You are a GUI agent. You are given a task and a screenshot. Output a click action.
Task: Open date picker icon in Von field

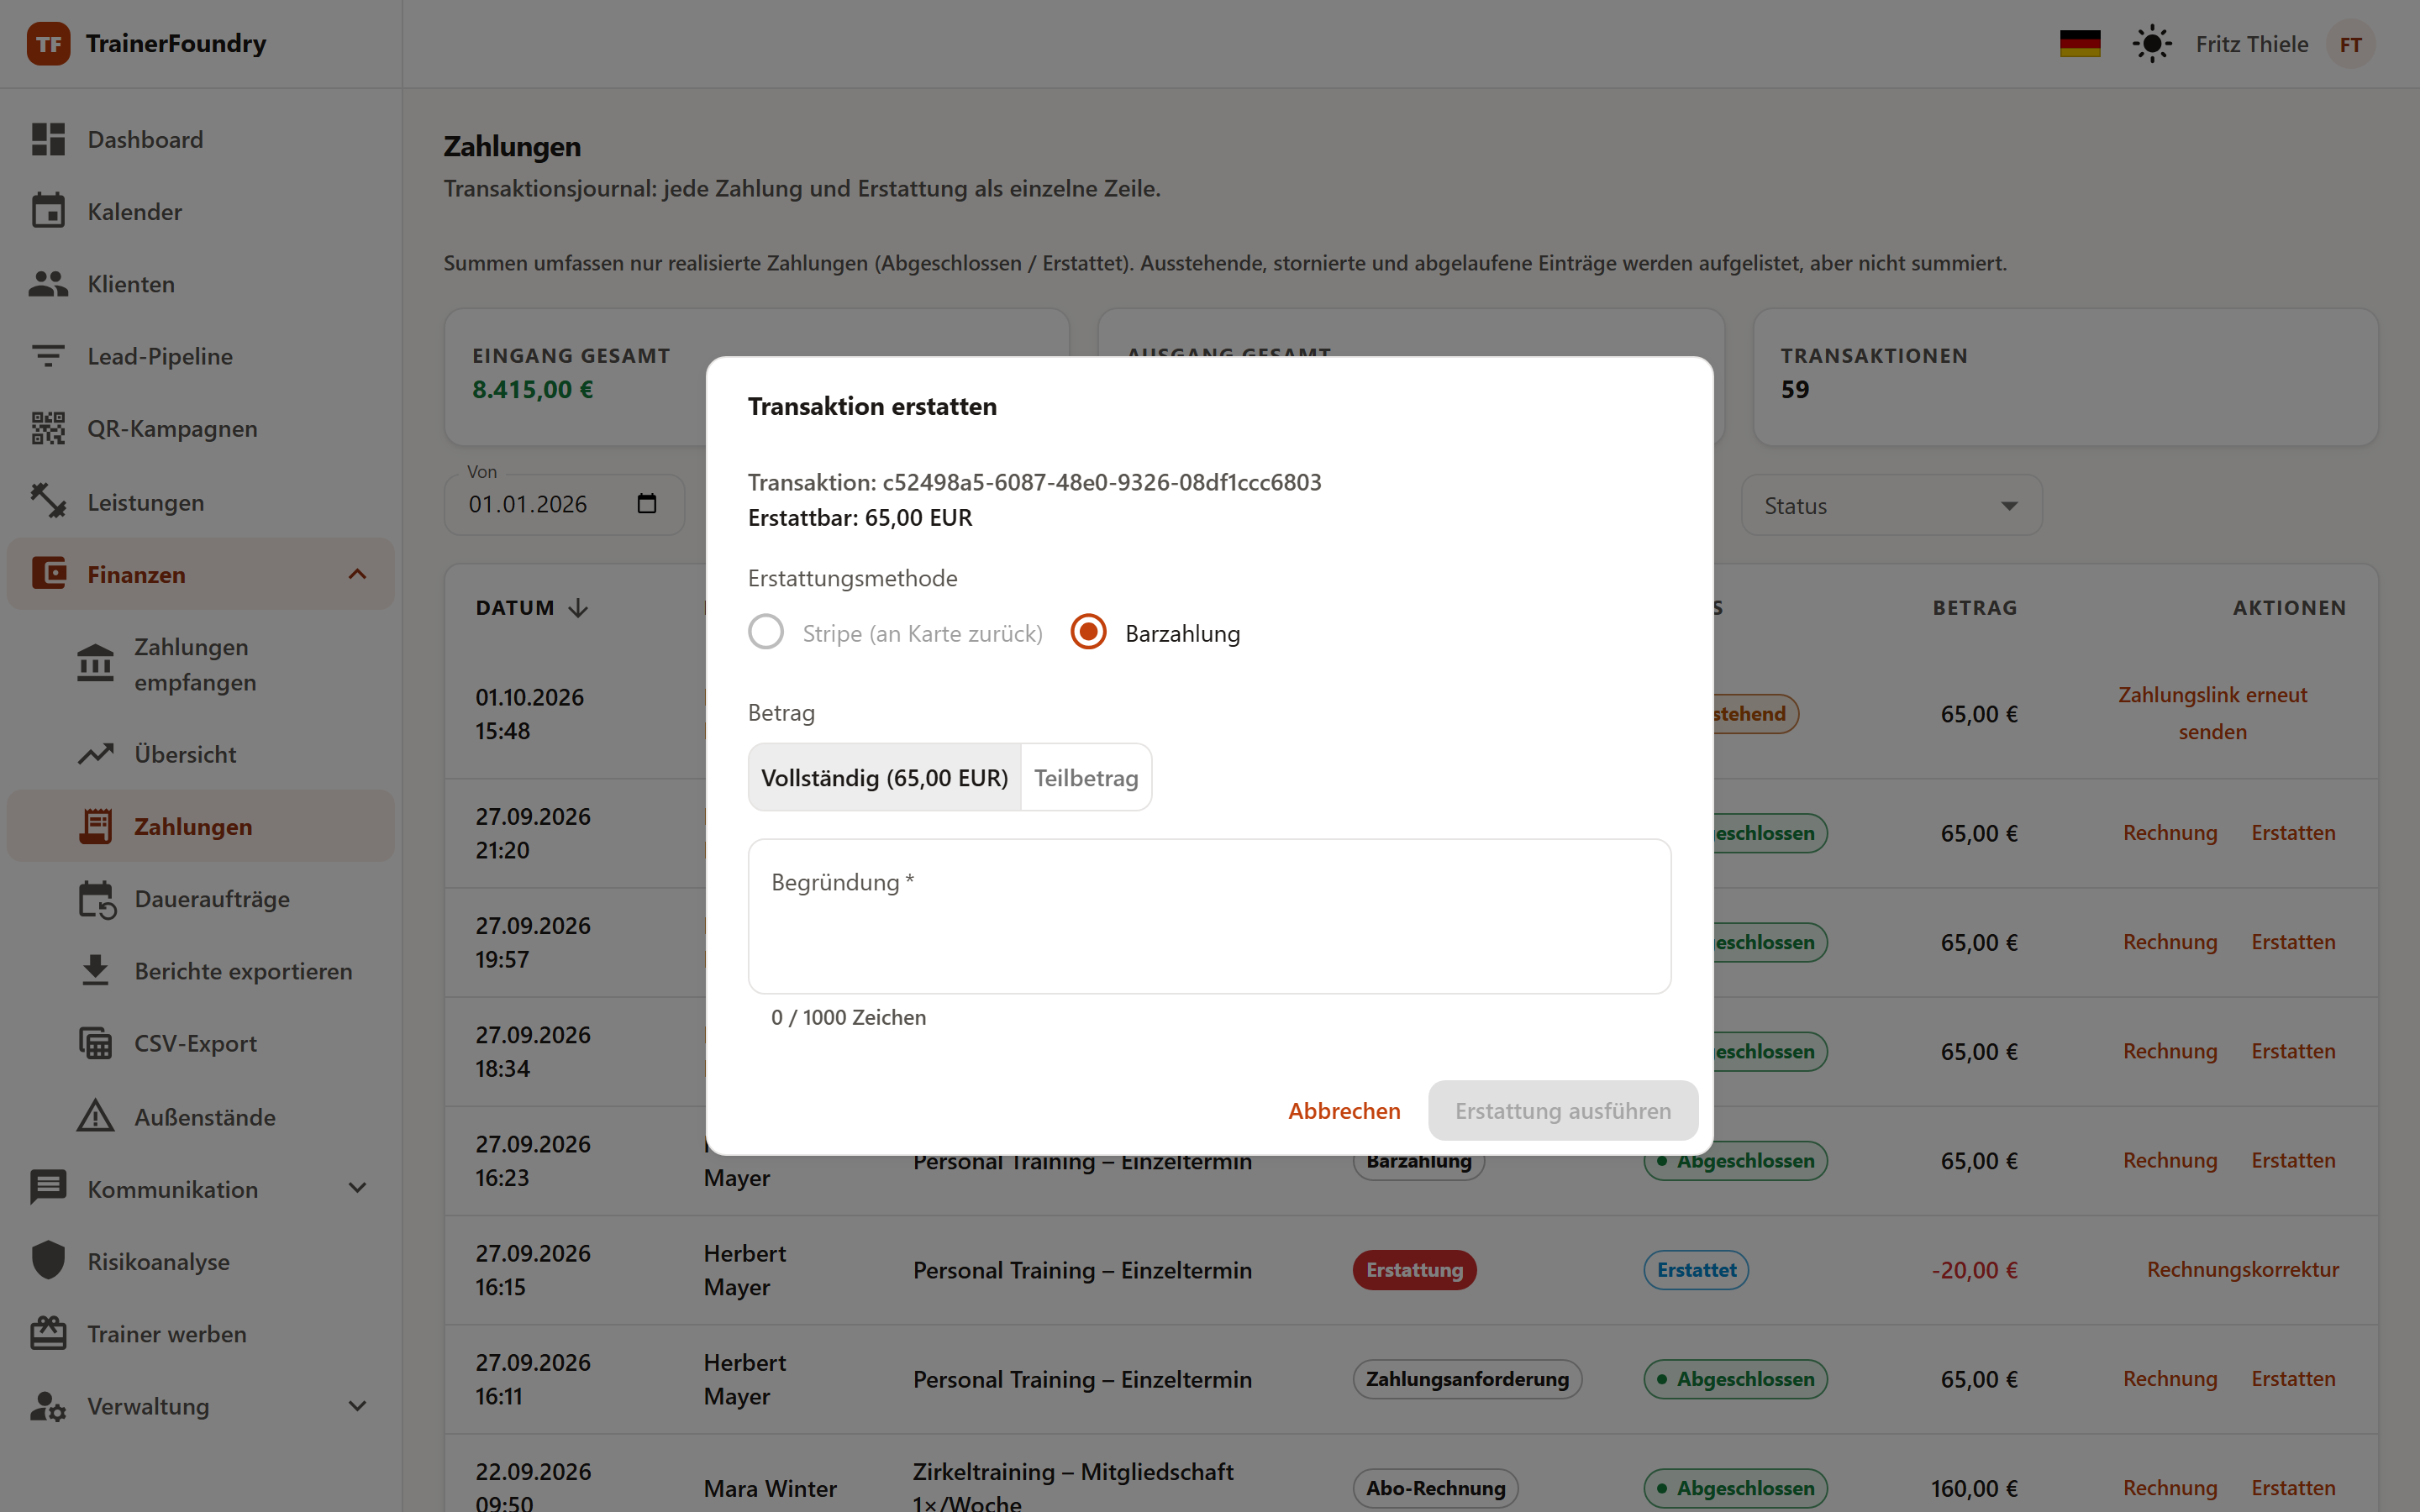(647, 503)
